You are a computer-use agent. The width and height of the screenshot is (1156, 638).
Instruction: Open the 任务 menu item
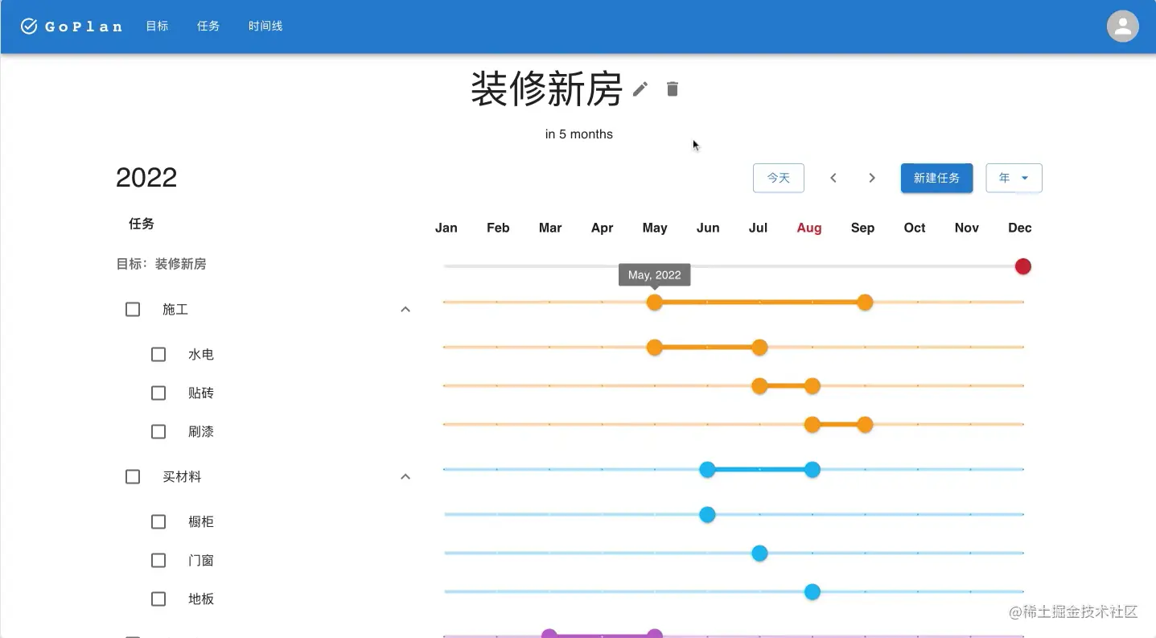tap(208, 26)
